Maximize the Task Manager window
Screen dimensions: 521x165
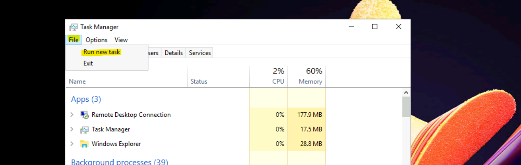point(375,27)
